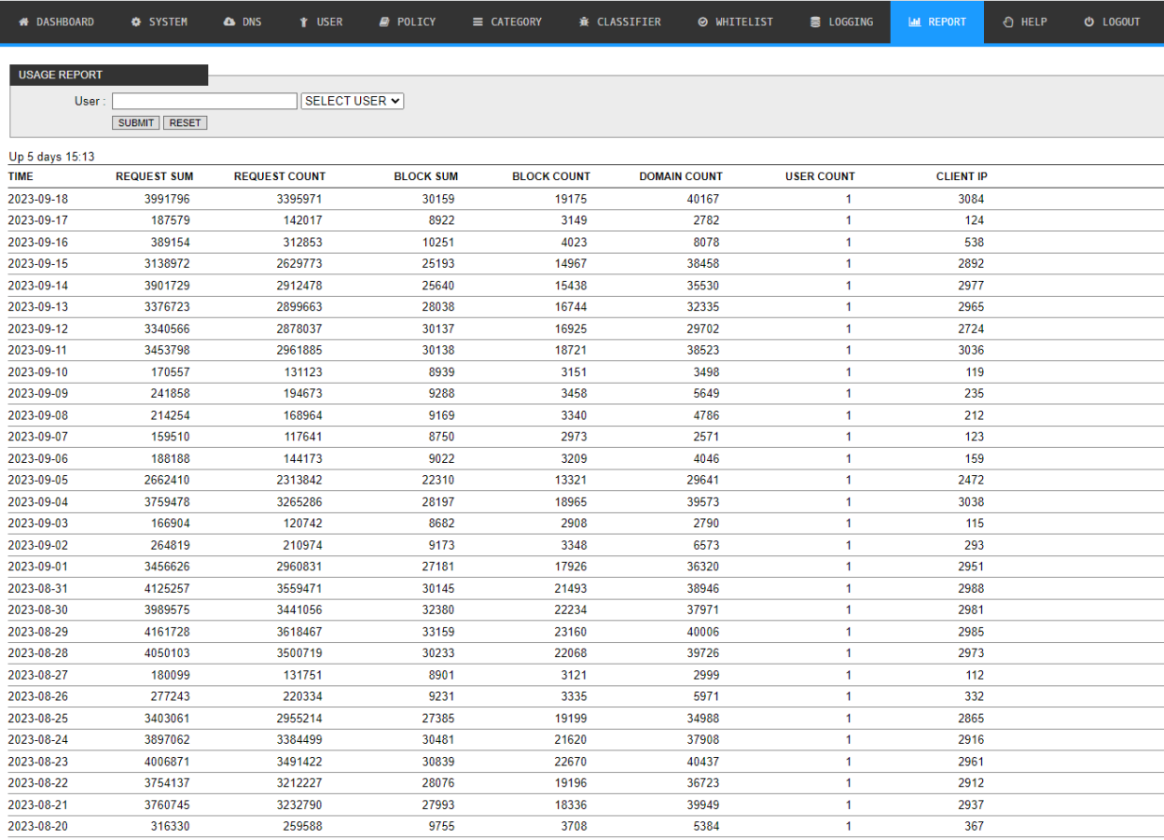Focus the User text input field
The image size is (1164, 840).
(204, 101)
